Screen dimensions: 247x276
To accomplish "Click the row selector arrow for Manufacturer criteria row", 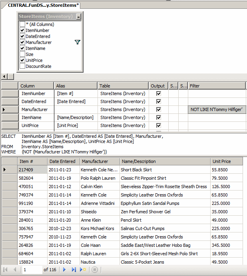I will [4, 109].
